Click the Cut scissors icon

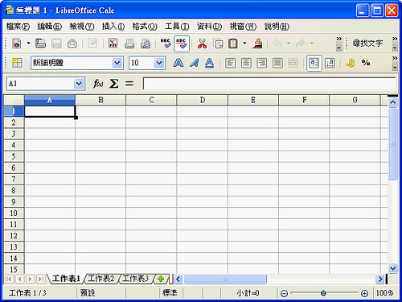click(x=202, y=43)
